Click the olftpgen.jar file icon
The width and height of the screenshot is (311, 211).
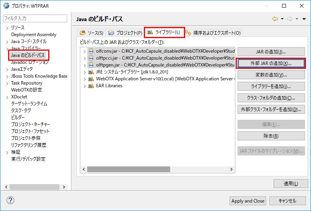(x=91, y=65)
